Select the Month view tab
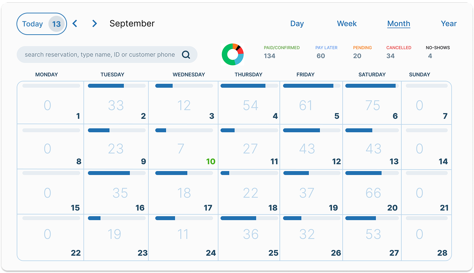Viewport: 474px width, 273px height. (x=398, y=23)
